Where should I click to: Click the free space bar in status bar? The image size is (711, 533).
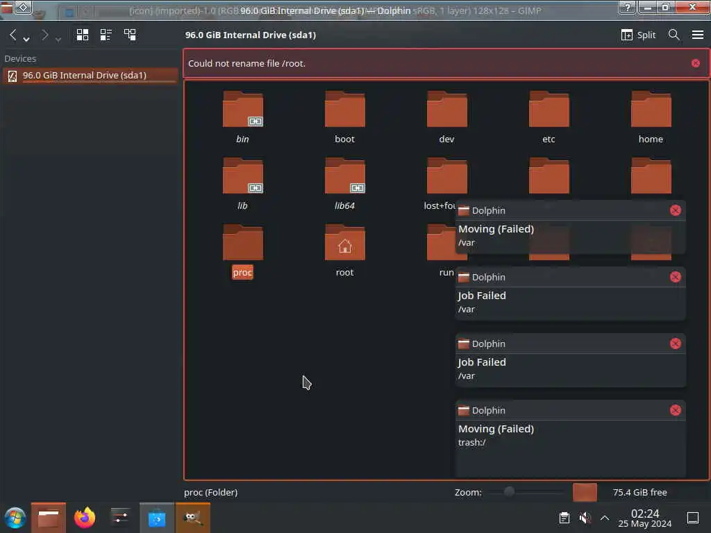[585, 492]
